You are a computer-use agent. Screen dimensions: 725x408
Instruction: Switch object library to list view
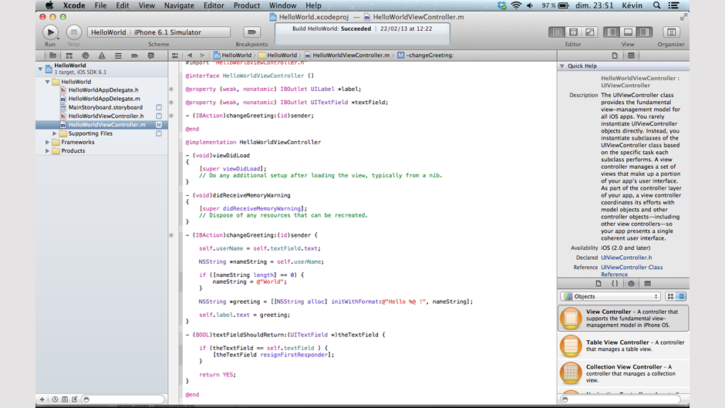681,296
